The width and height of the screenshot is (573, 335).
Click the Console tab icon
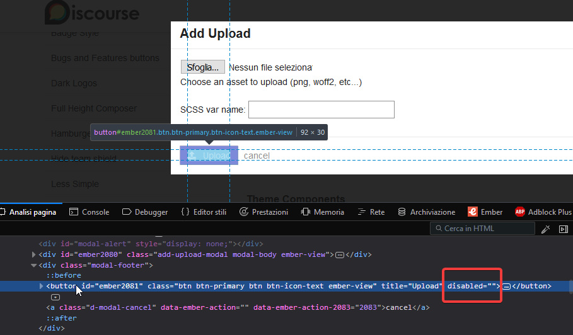(74, 212)
